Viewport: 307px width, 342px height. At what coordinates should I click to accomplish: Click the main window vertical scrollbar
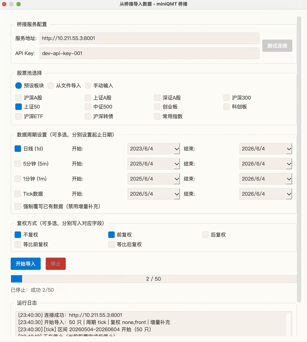pyautogui.click(x=299, y=160)
